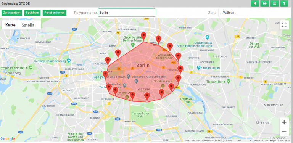Zoom out with the minus map control
293x143 pixels.
click(x=284, y=132)
